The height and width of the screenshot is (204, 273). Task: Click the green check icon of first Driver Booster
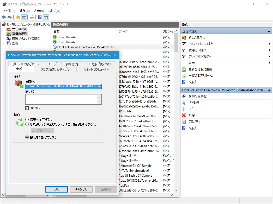55,37
